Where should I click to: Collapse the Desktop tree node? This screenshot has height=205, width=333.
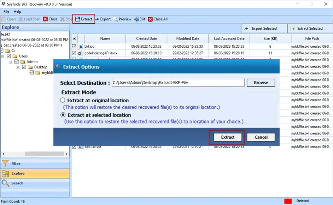[18, 67]
